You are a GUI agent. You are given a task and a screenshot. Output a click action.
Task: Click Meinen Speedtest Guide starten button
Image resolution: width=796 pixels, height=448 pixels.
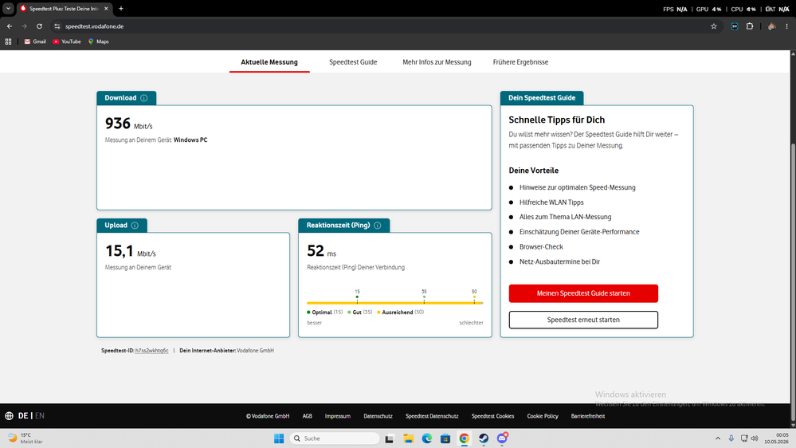(x=583, y=293)
